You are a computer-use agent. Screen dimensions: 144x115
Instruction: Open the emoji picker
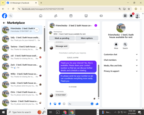92,104
